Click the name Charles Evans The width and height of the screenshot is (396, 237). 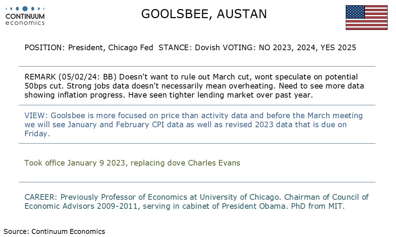[x=214, y=163]
